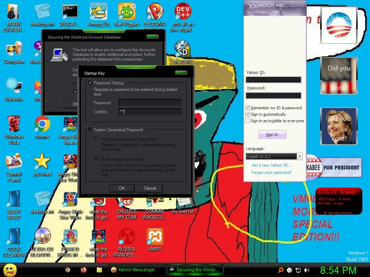Click the magnifier key tray icon

click(x=281, y=270)
